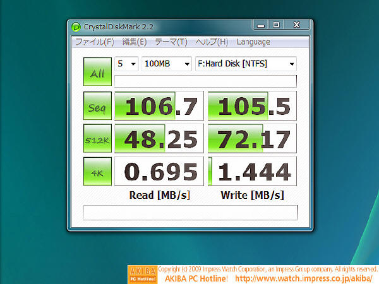This screenshot has width=379, height=284.
Task: Click the Read [MB/s] column label
Action: coord(160,195)
